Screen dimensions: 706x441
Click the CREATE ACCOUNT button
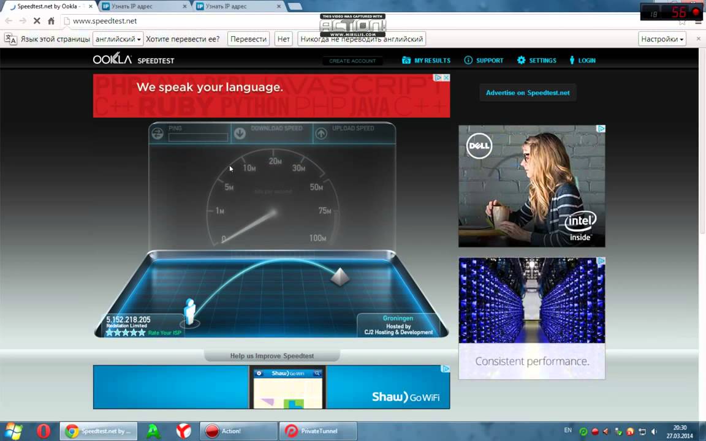[352, 61]
